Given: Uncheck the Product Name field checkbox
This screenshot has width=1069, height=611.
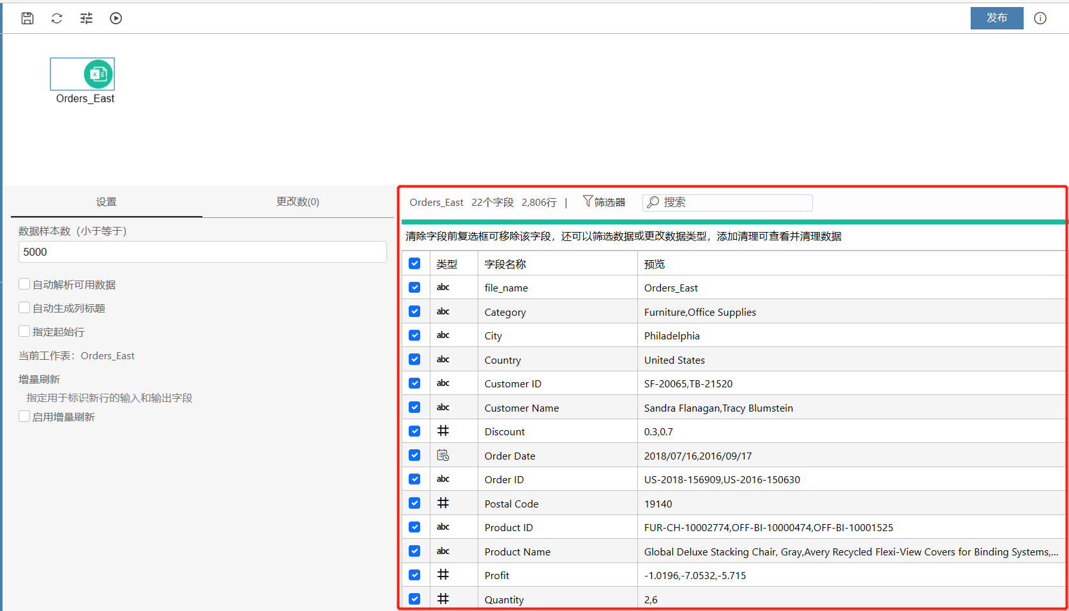Looking at the screenshot, I should [x=414, y=551].
